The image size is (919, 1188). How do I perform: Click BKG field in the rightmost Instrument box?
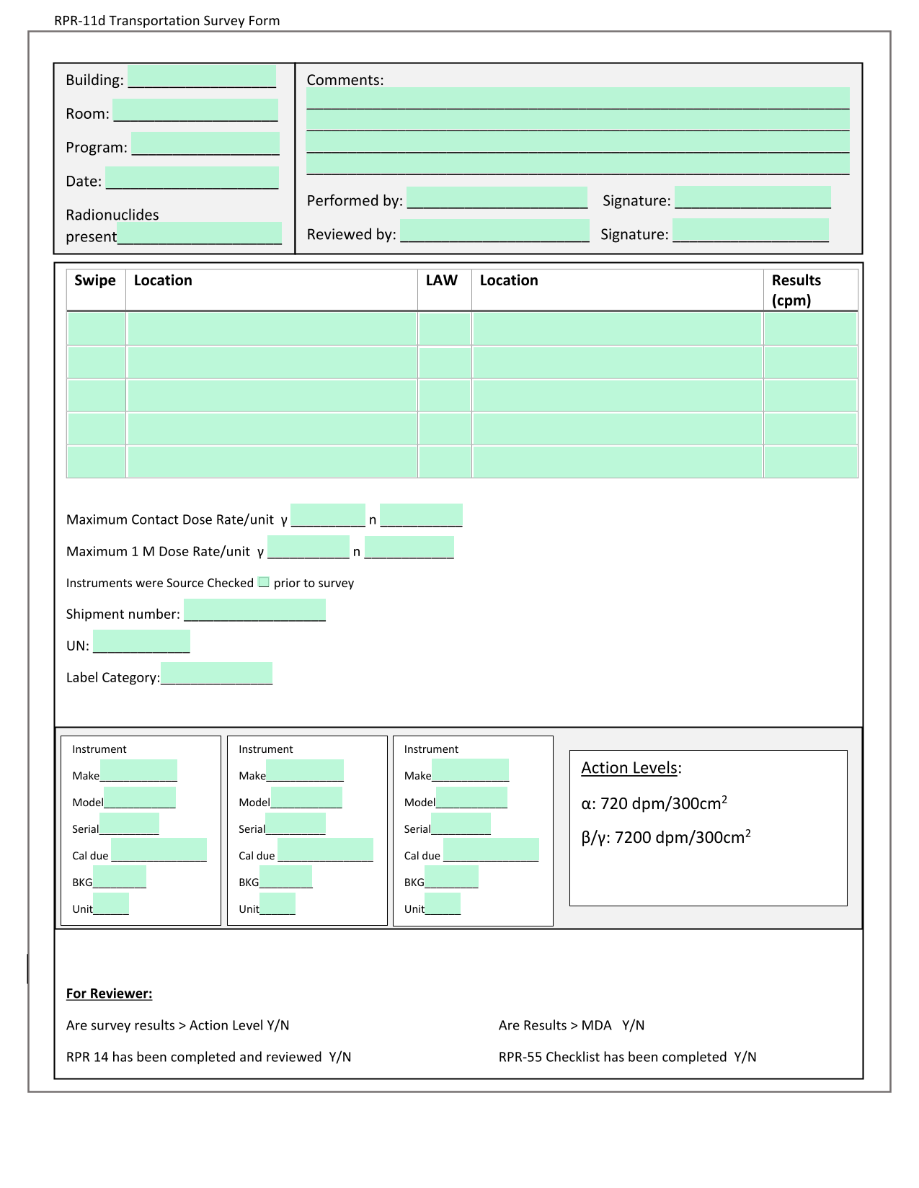(451, 877)
